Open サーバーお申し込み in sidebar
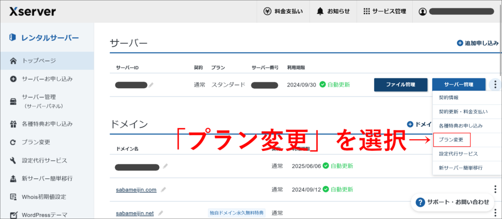Viewport: 502px width, 219px height. pyautogui.click(x=47, y=79)
